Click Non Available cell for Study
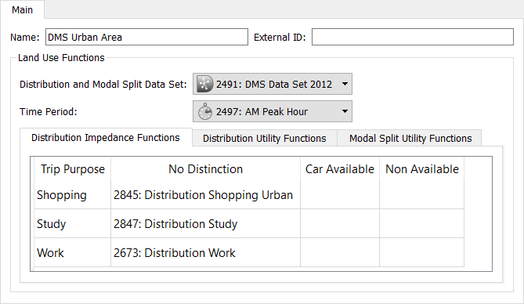524x304 pixels. tap(421, 224)
